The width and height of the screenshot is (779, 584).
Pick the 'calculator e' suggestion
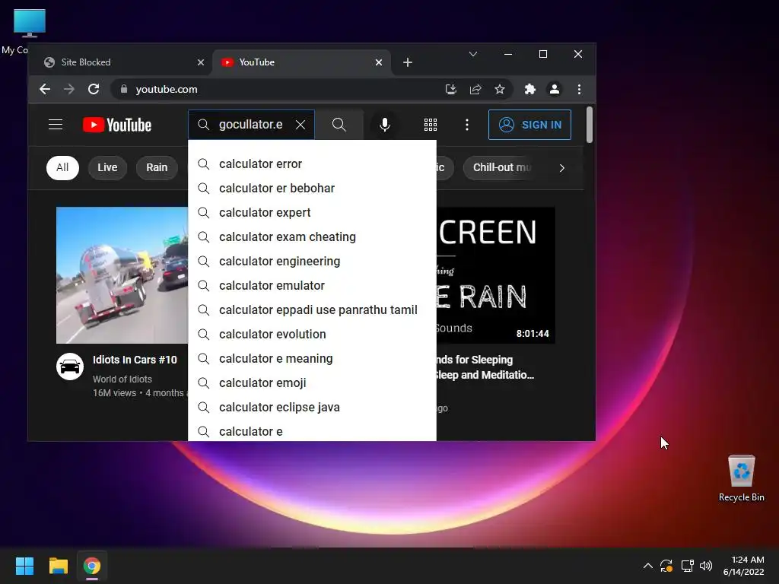[312, 431]
